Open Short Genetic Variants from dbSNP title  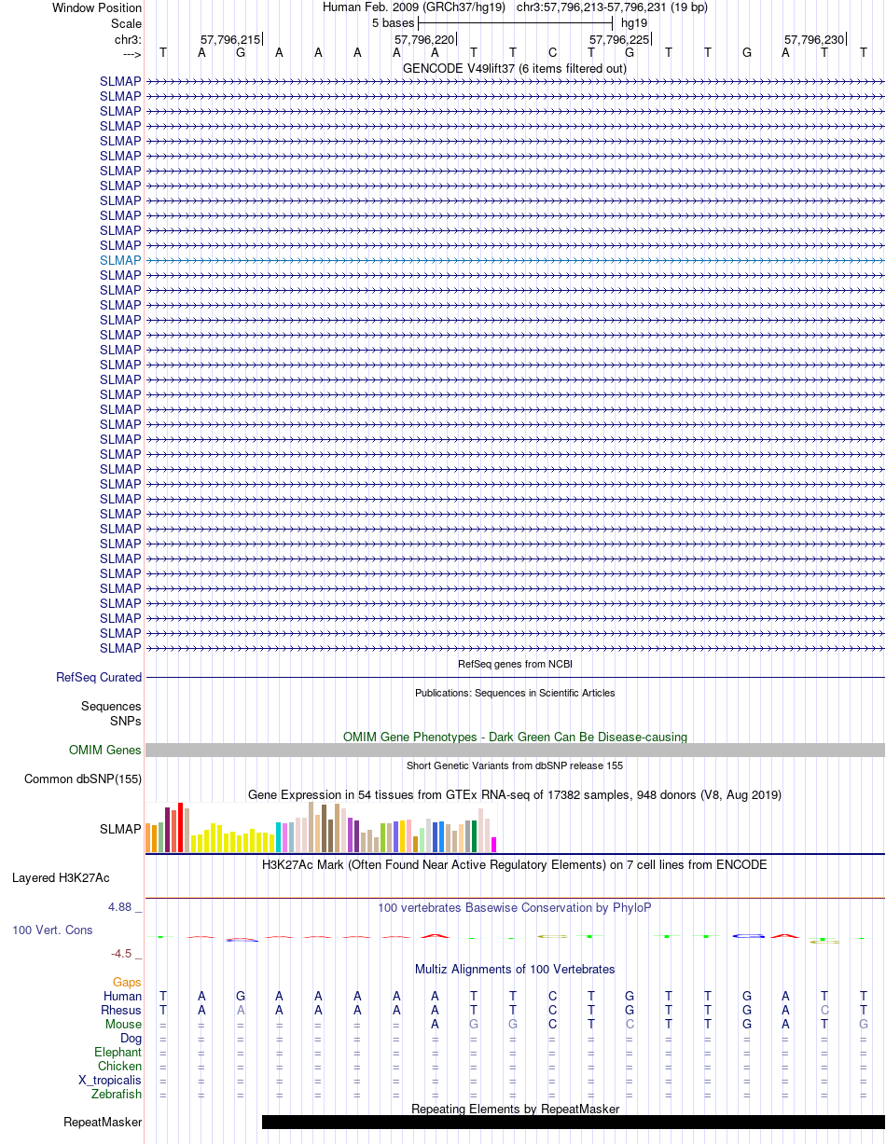515,765
